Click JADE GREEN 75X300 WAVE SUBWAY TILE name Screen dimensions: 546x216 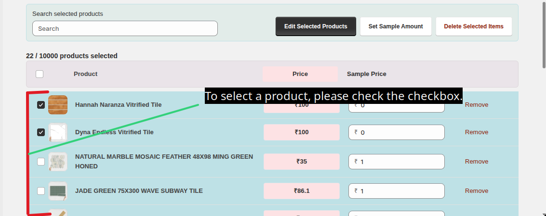tap(139, 191)
